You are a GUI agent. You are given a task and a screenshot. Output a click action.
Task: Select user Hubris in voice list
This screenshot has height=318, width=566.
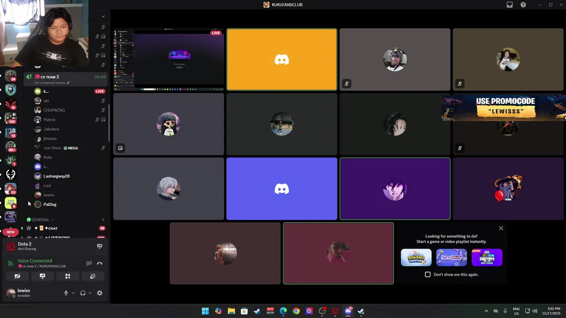pos(70,120)
